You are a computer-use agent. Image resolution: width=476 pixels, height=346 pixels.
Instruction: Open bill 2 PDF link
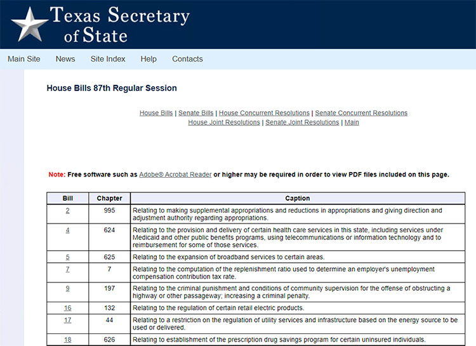pyautogui.click(x=67, y=211)
